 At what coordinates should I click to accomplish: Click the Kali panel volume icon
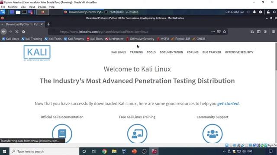pos(248,12)
